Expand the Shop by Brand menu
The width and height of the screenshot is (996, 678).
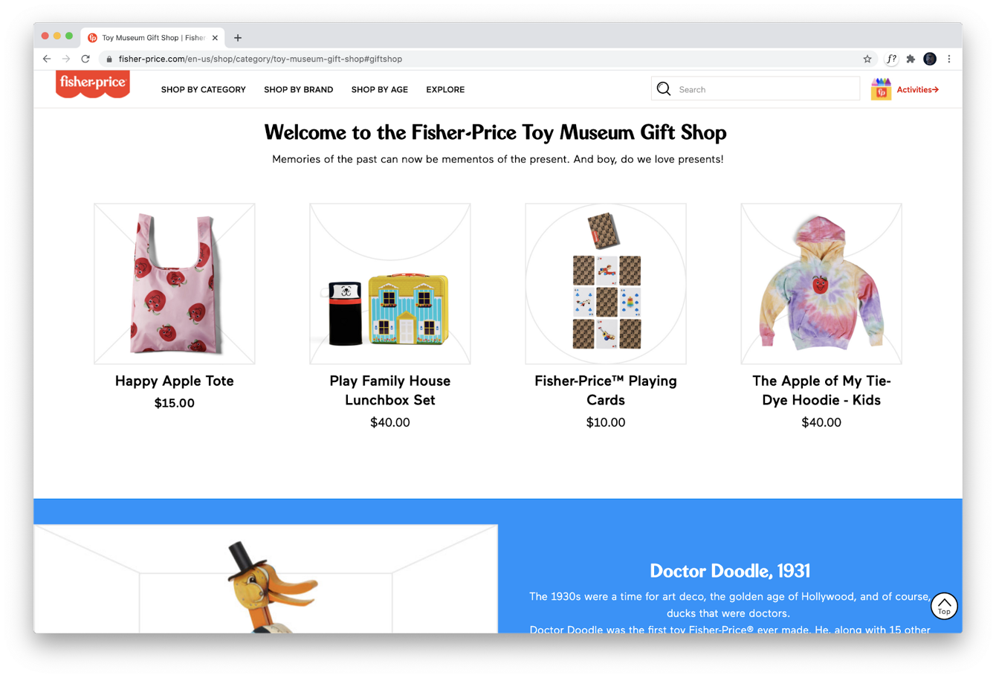[298, 89]
